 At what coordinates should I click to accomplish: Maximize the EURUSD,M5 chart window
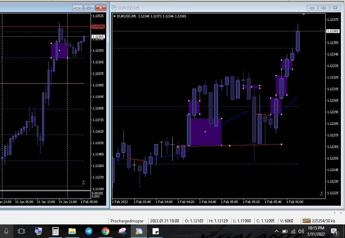324,8
